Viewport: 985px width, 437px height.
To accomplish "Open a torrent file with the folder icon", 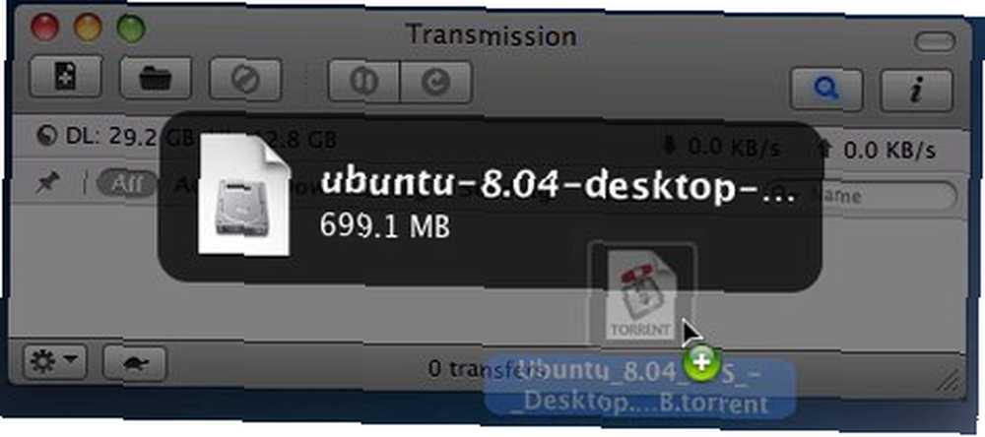I will tap(156, 79).
